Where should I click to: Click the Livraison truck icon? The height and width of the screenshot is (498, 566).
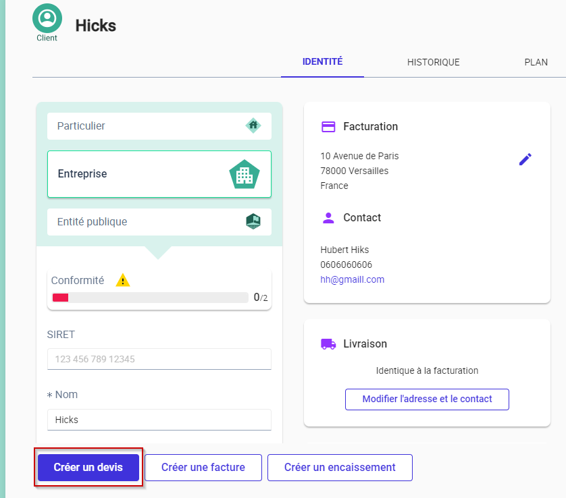(328, 343)
